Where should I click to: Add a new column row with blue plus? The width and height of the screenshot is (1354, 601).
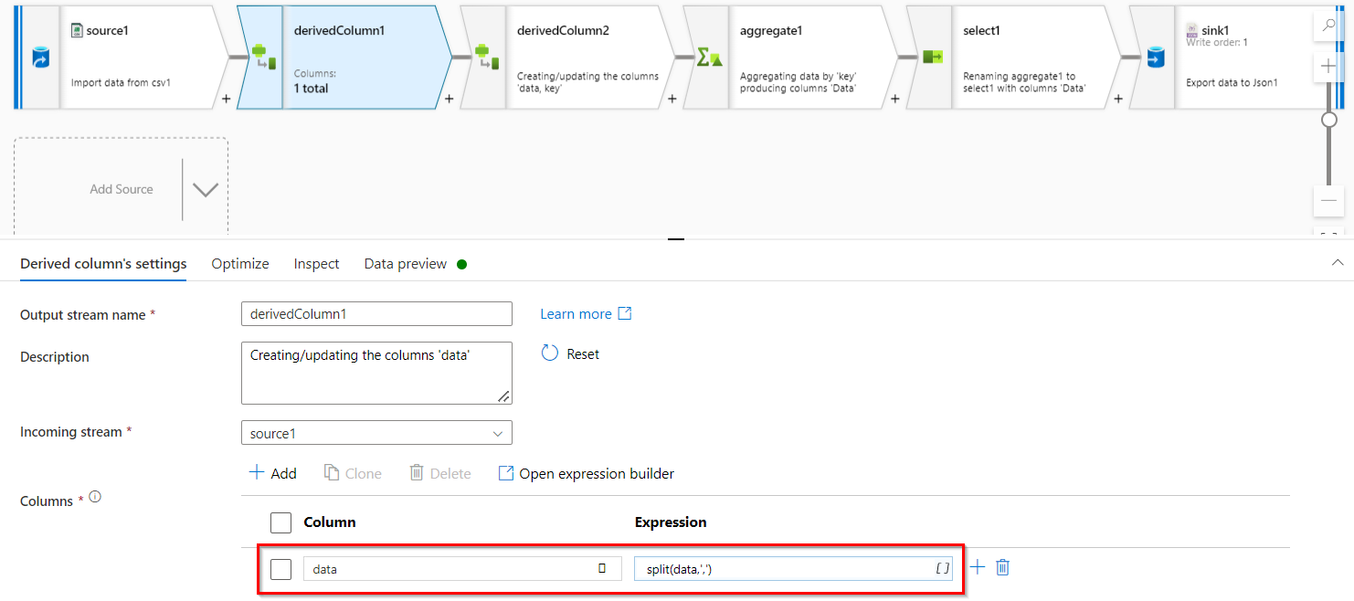(x=977, y=567)
